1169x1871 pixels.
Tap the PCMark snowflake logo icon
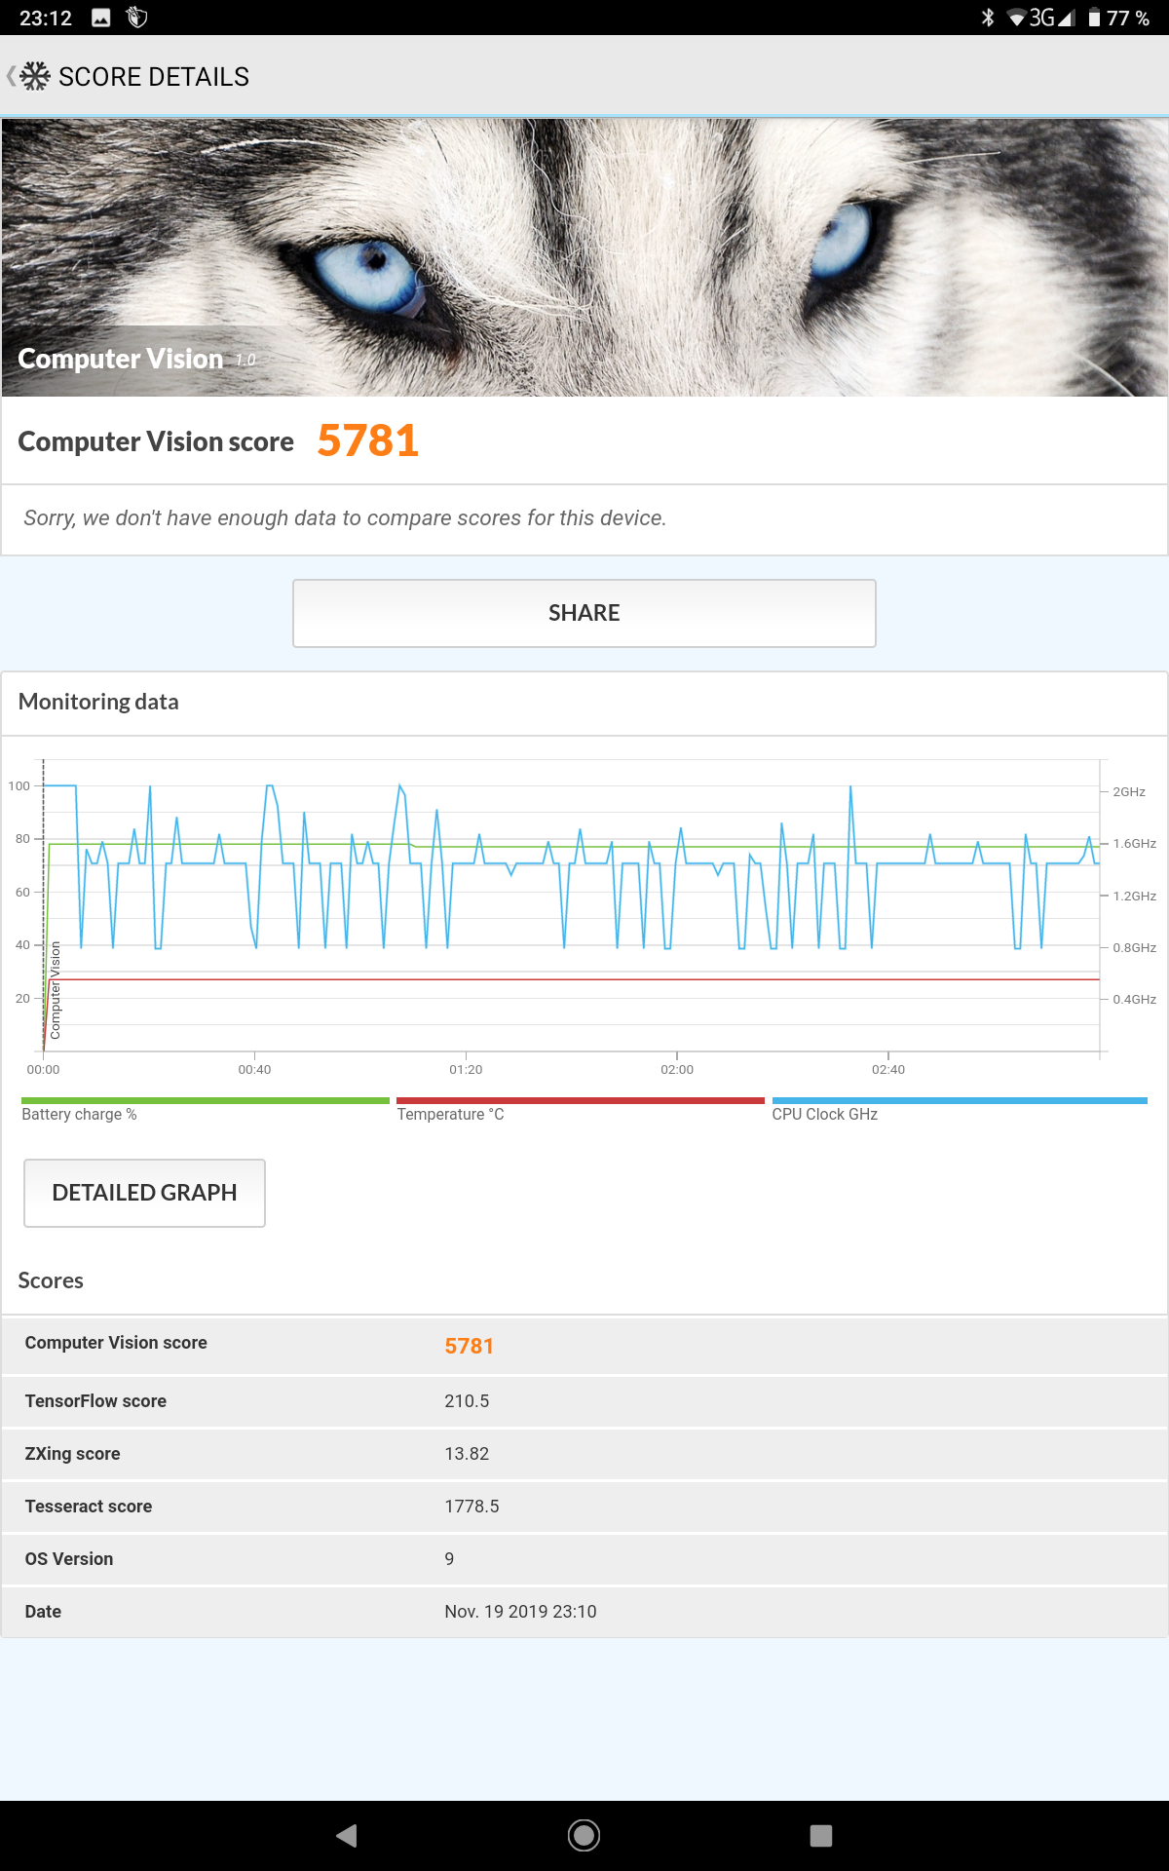[x=35, y=76]
